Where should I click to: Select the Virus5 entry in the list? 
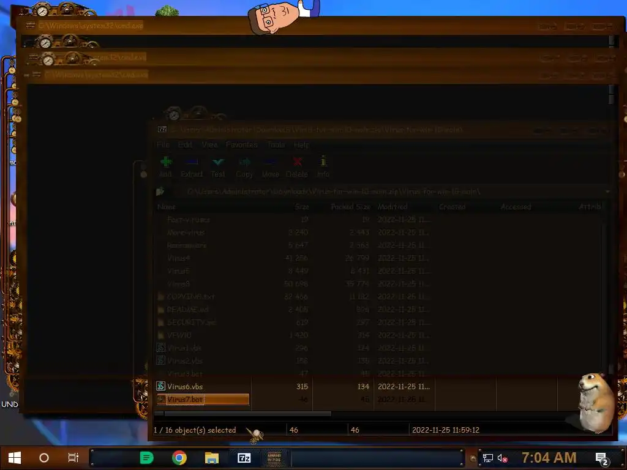[178, 271]
